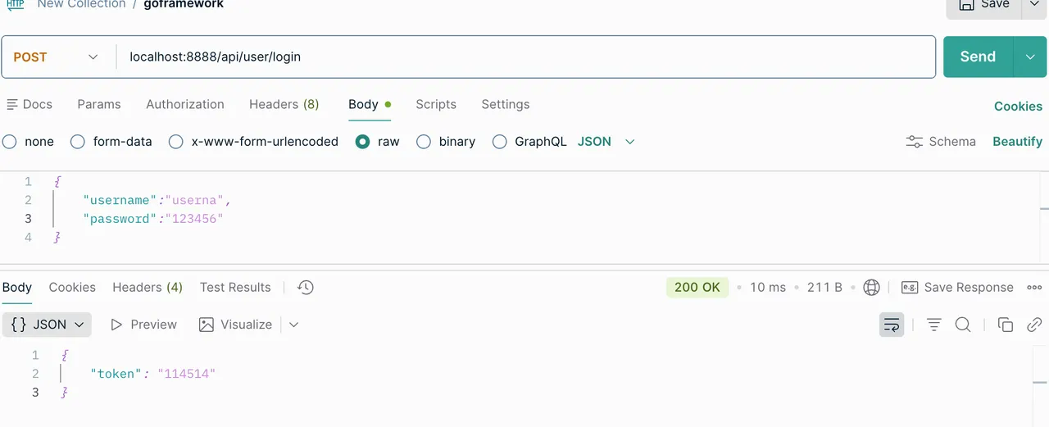Select the binary body radio option
Viewport: 1049px width, 427px height.
(x=424, y=142)
